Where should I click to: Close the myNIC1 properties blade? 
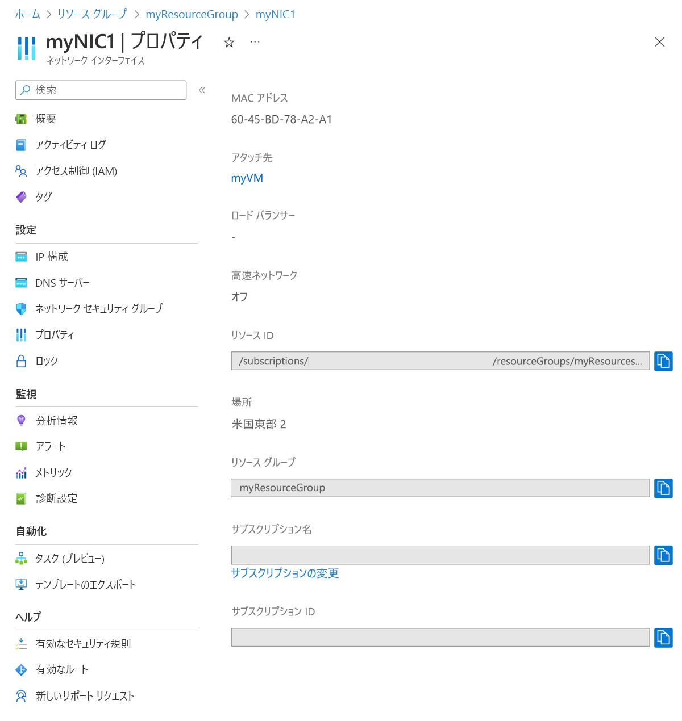[x=659, y=42]
